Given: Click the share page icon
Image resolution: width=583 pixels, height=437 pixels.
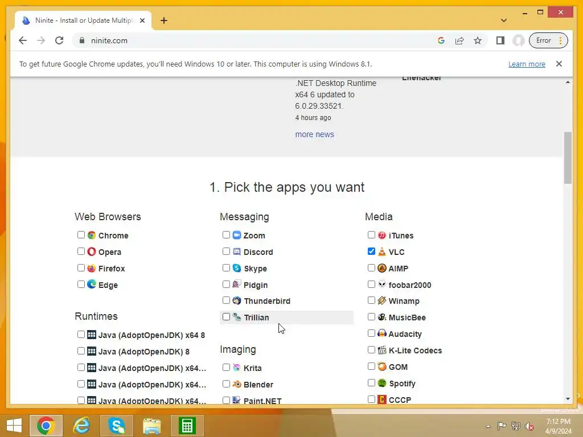Looking at the screenshot, I should 459,40.
